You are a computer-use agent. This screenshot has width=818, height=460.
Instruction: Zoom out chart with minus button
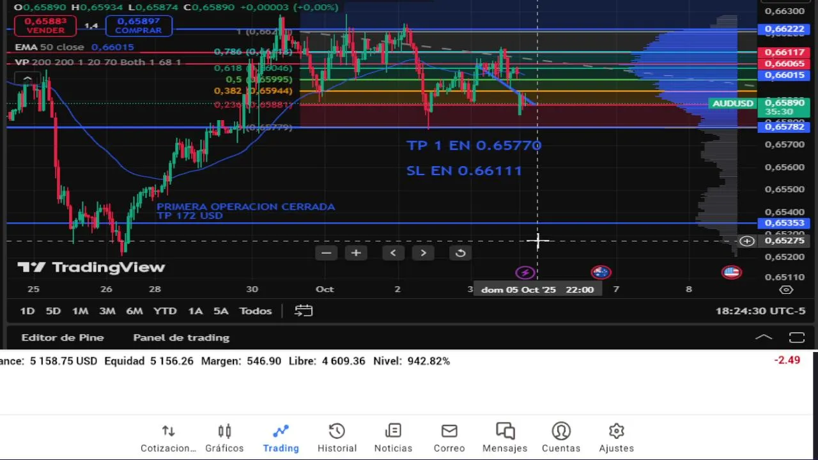(x=326, y=253)
